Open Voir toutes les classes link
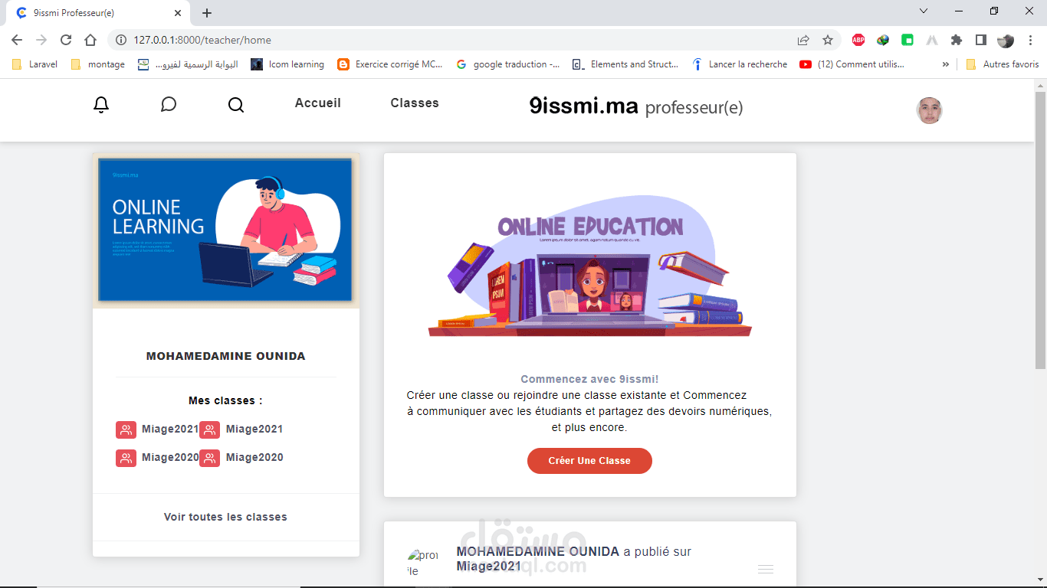Viewport: 1047px width, 588px height. click(225, 518)
